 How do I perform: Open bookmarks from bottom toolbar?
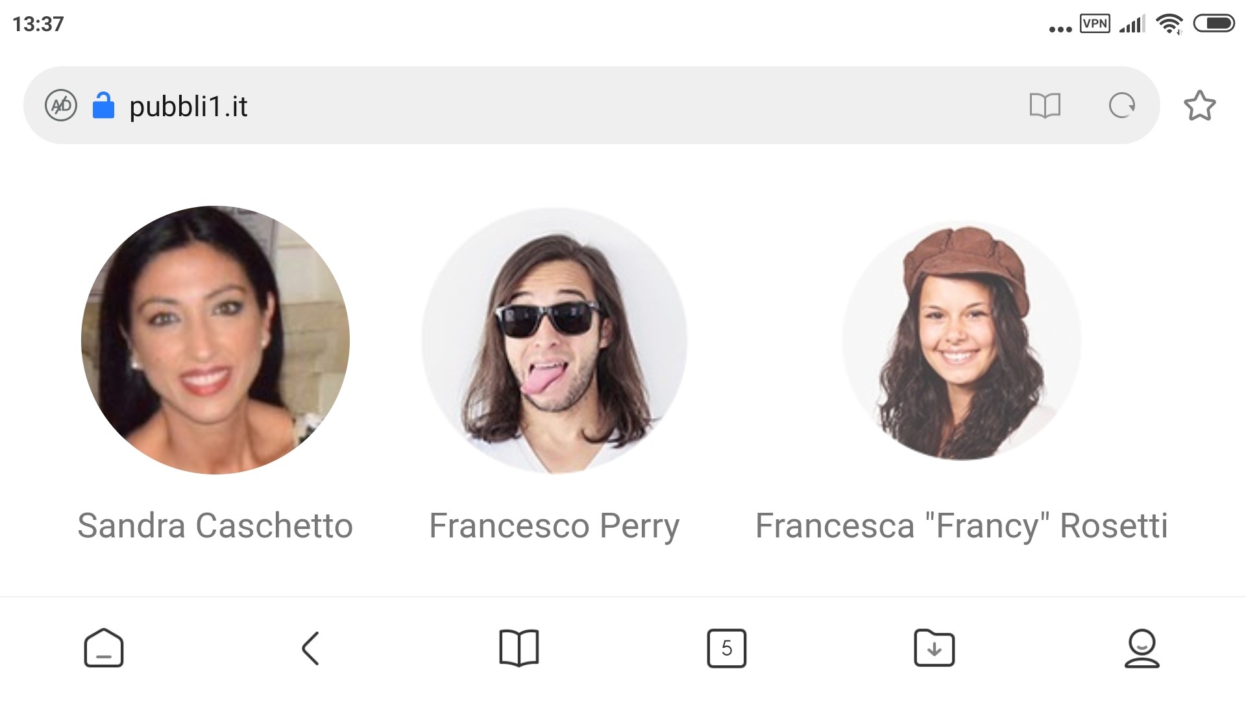tap(519, 648)
